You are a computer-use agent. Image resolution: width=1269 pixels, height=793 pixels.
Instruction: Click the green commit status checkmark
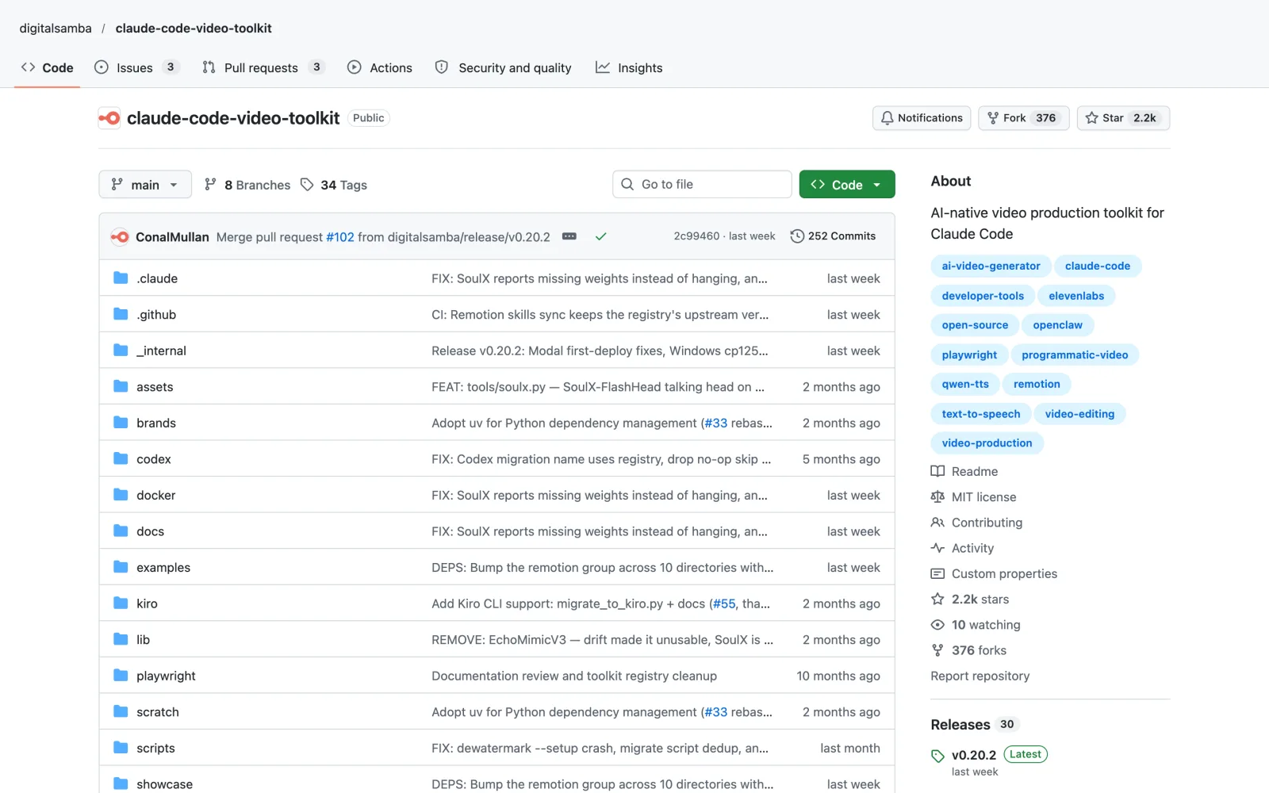(601, 236)
